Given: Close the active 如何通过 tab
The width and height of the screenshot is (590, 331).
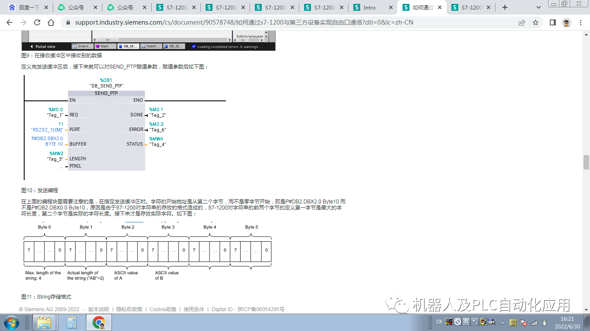Looking at the screenshot, I should click(440, 7).
